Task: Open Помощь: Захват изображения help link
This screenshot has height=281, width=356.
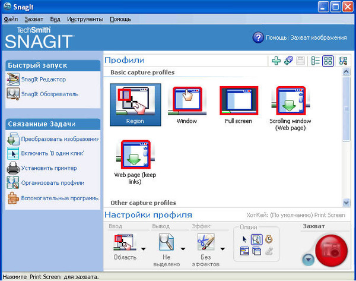Action: coord(306,38)
